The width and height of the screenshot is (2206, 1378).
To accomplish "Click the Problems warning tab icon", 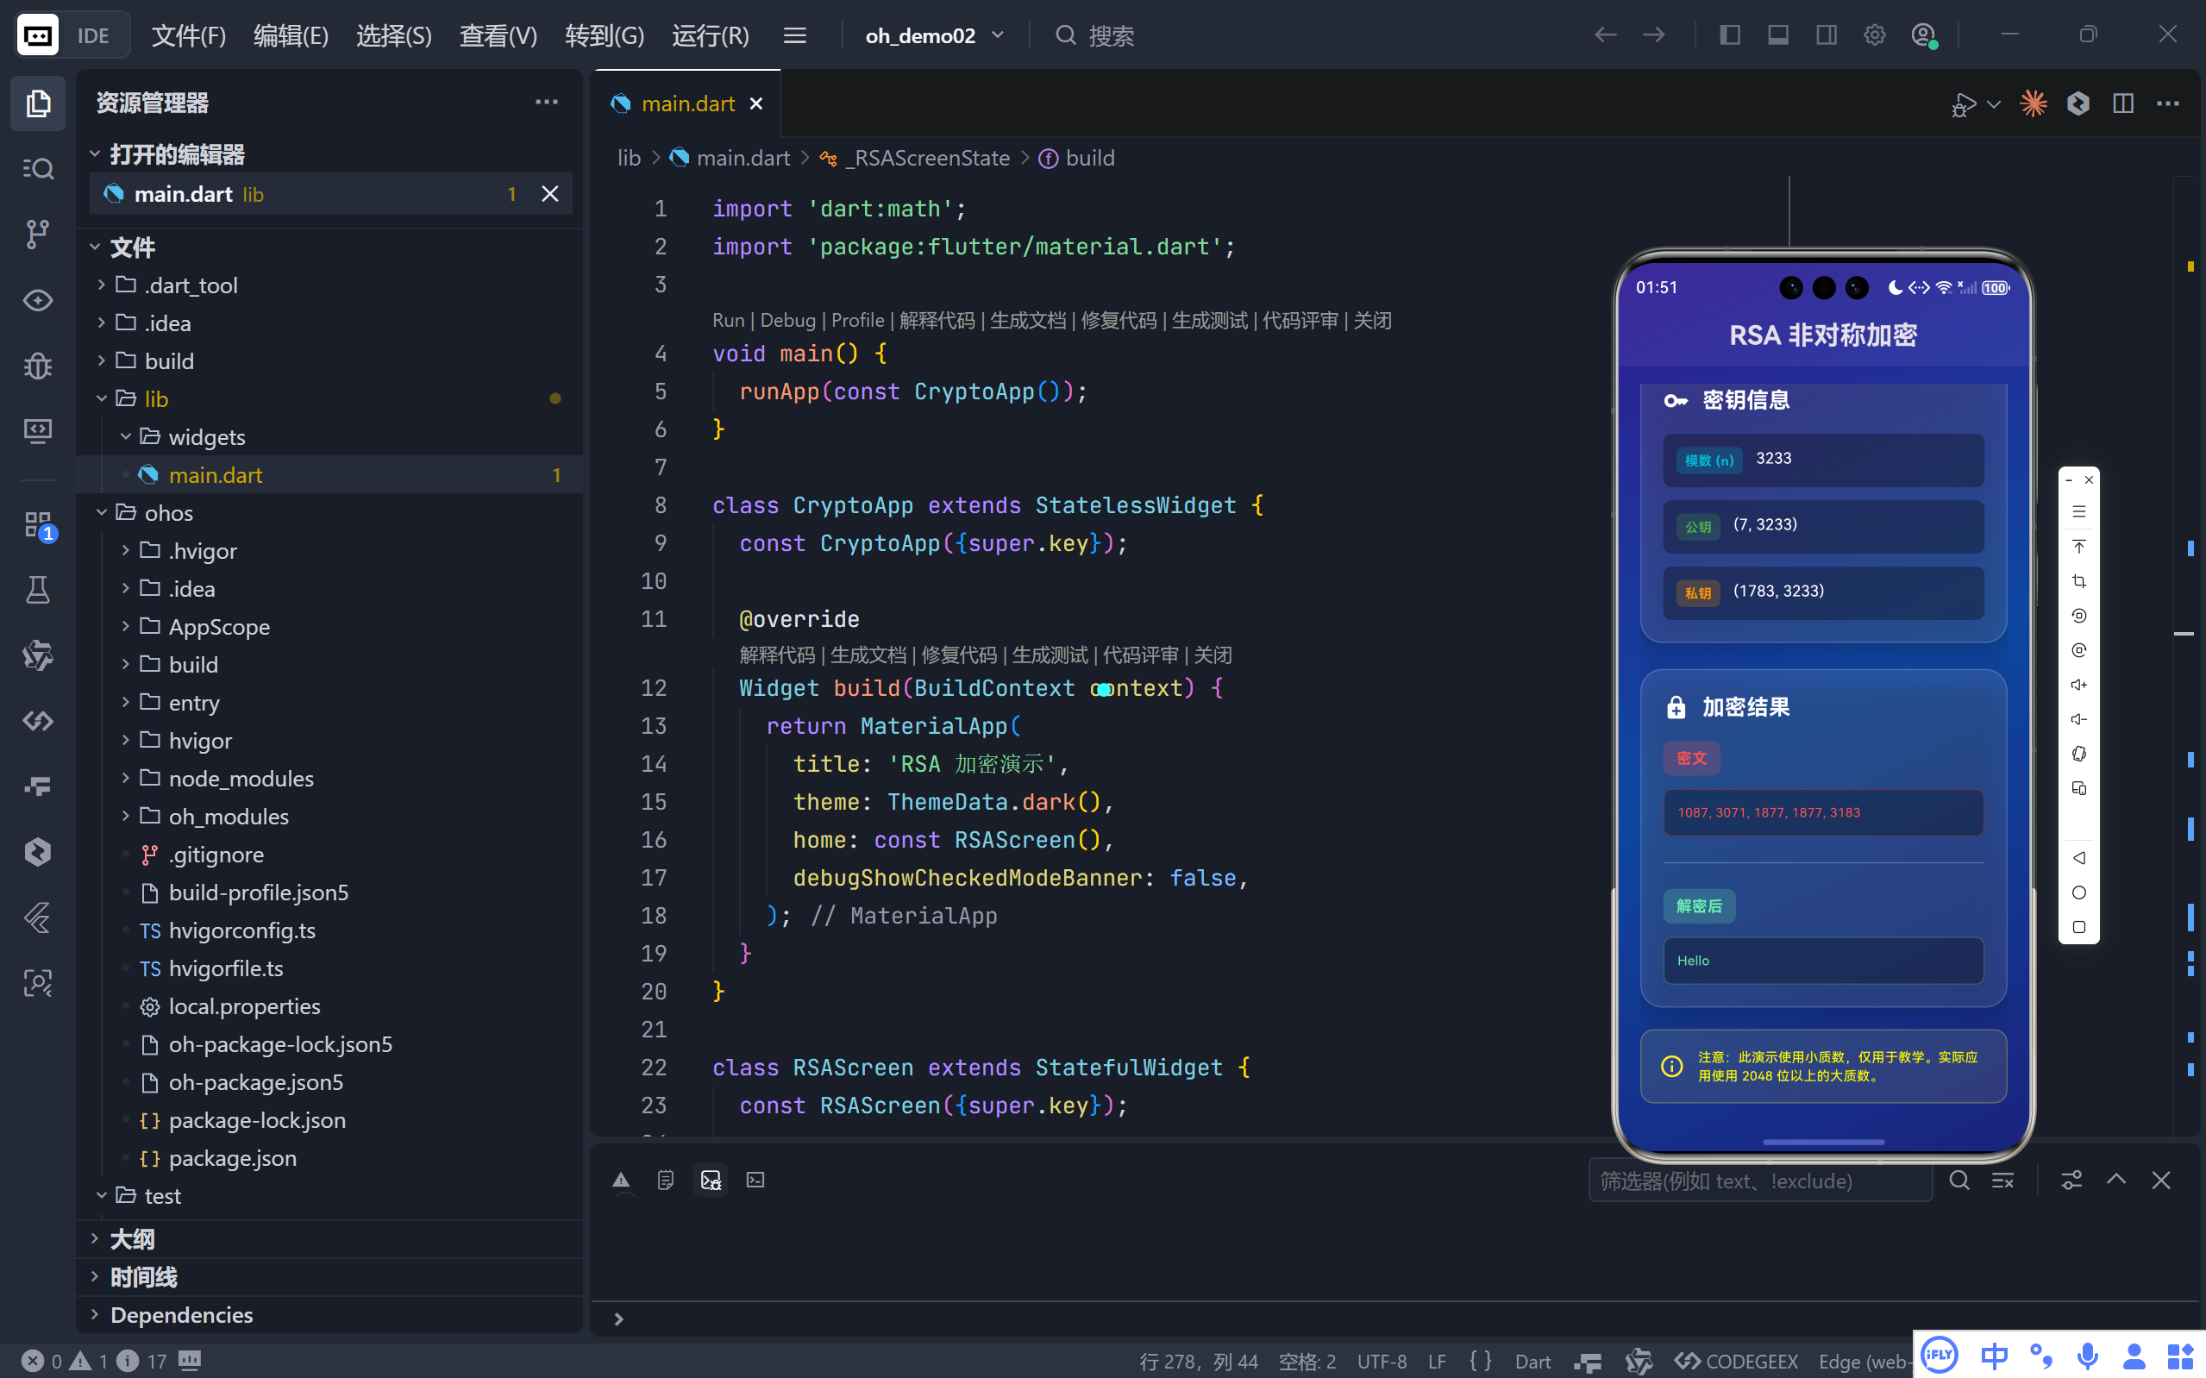I will 621,1181.
